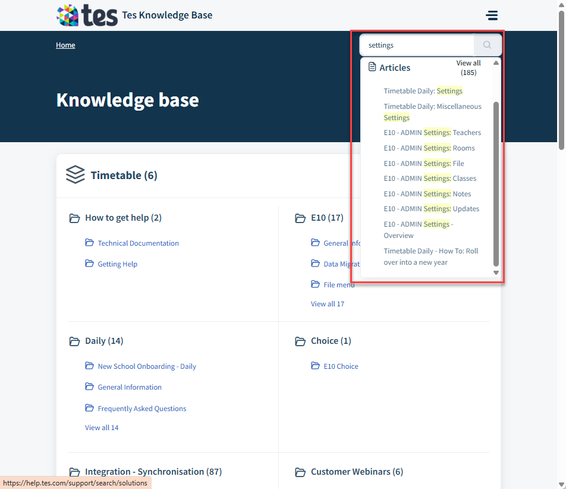The image size is (566, 489).
Task: Open the Choice (1) section heading
Action: click(x=331, y=341)
